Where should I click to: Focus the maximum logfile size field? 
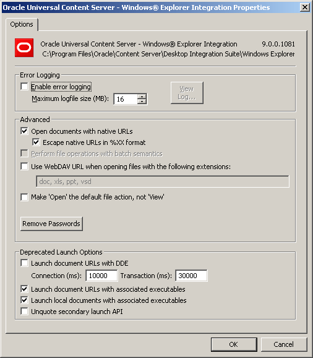126,99
